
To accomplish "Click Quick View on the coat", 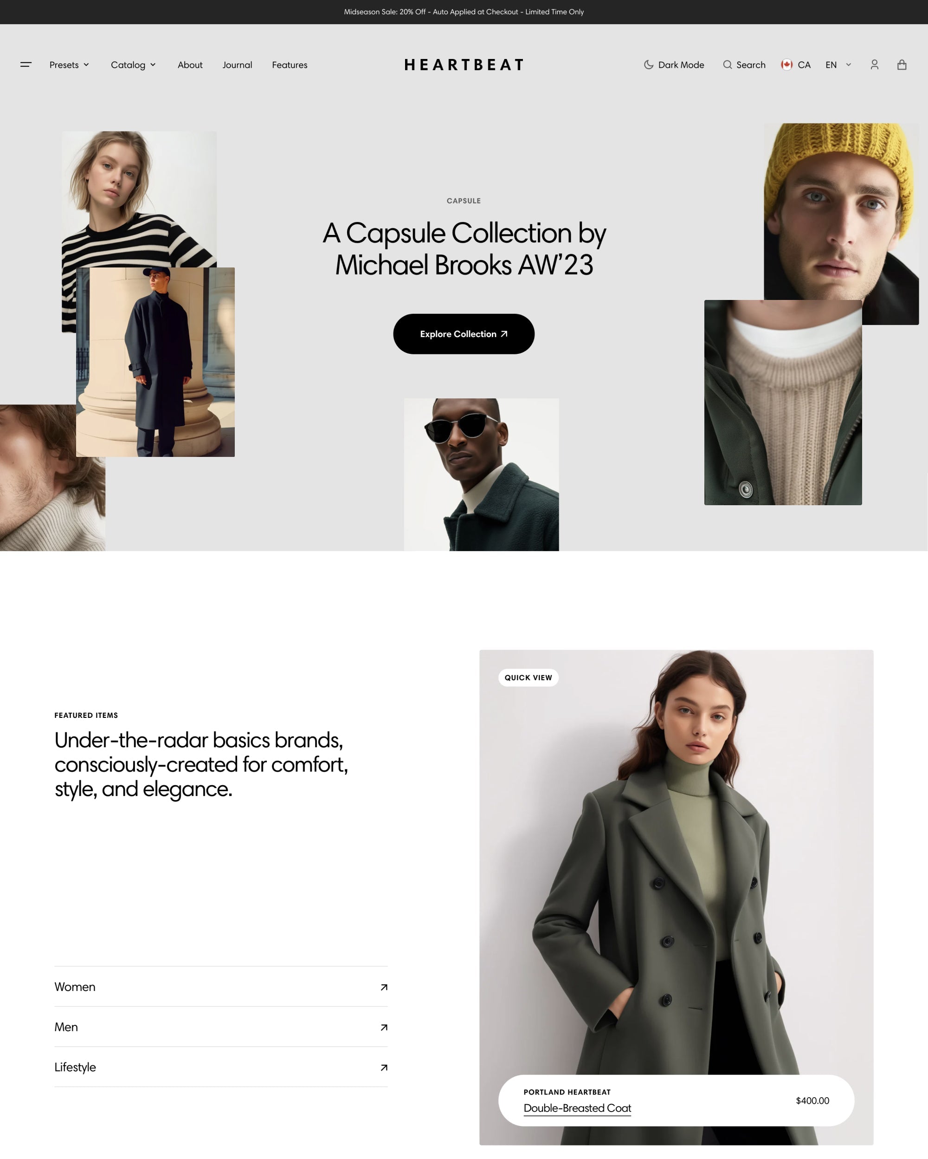I will [528, 677].
